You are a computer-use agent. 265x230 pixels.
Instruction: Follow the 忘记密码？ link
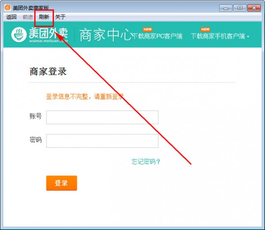coord(146,162)
